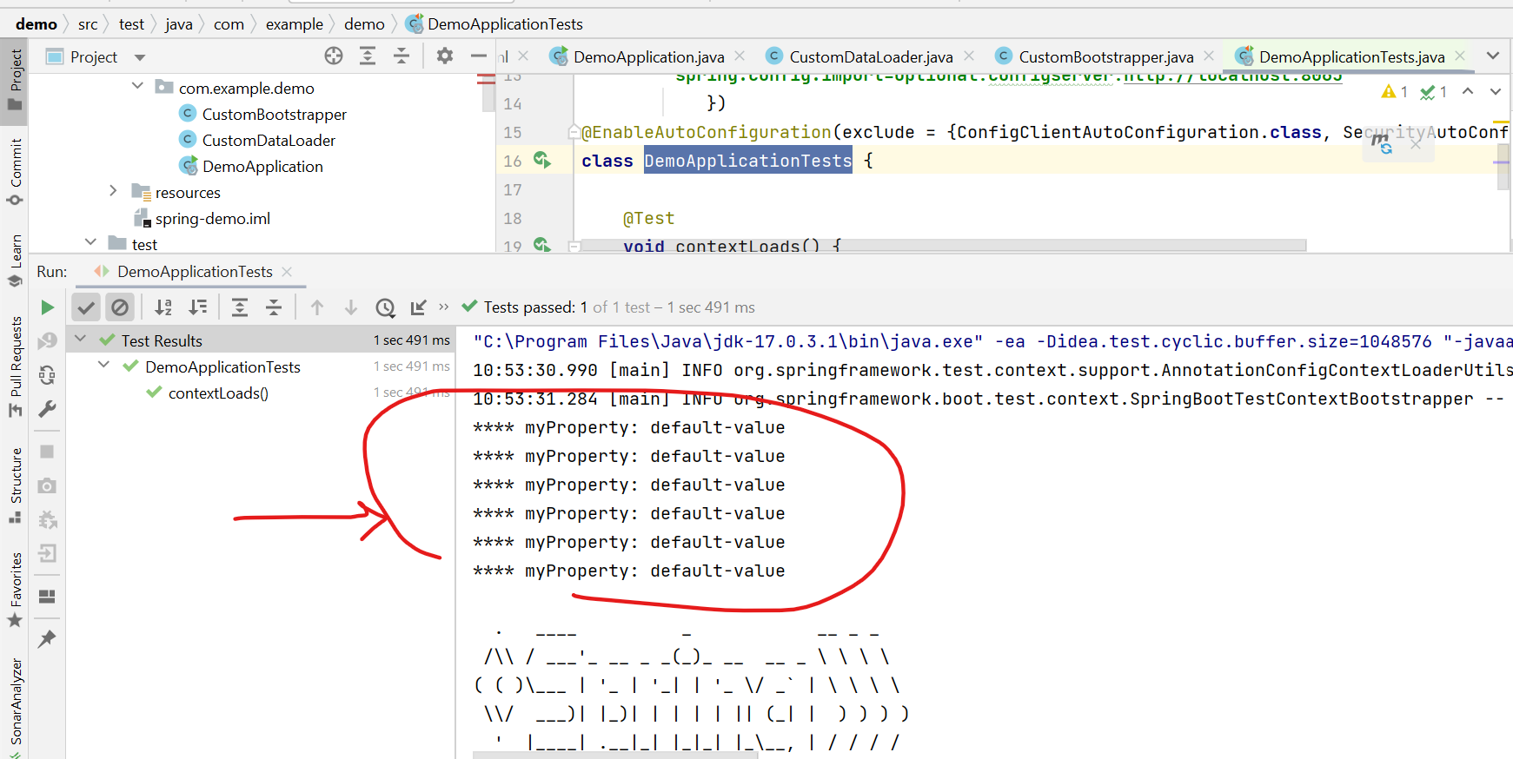The height and width of the screenshot is (759, 1513).
Task: Toggle auto-test icon in run sidebar
Action: pos(48,375)
